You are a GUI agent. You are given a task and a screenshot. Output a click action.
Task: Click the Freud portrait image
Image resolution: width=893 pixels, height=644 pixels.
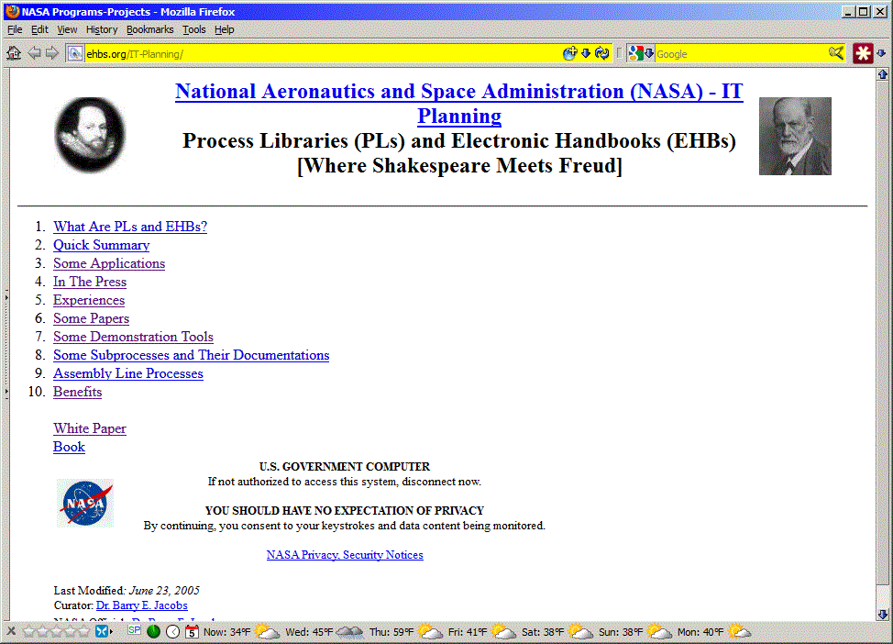pyautogui.click(x=795, y=136)
